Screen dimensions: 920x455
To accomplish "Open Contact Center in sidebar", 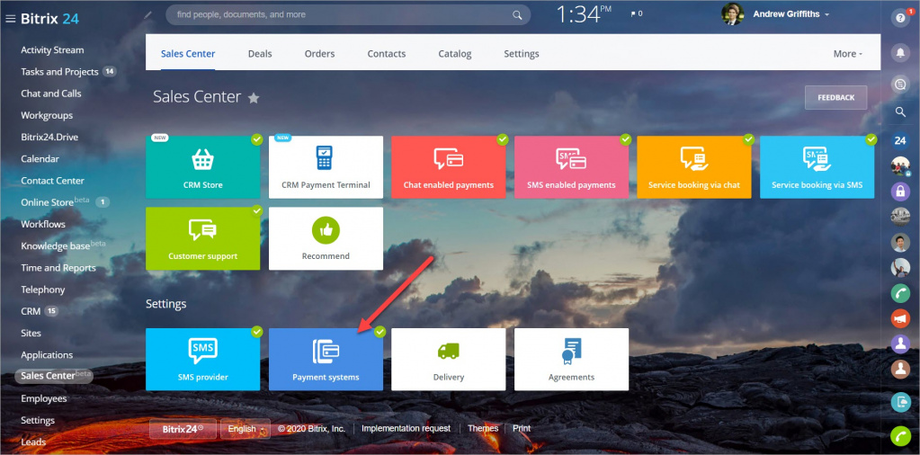I will tap(53, 181).
